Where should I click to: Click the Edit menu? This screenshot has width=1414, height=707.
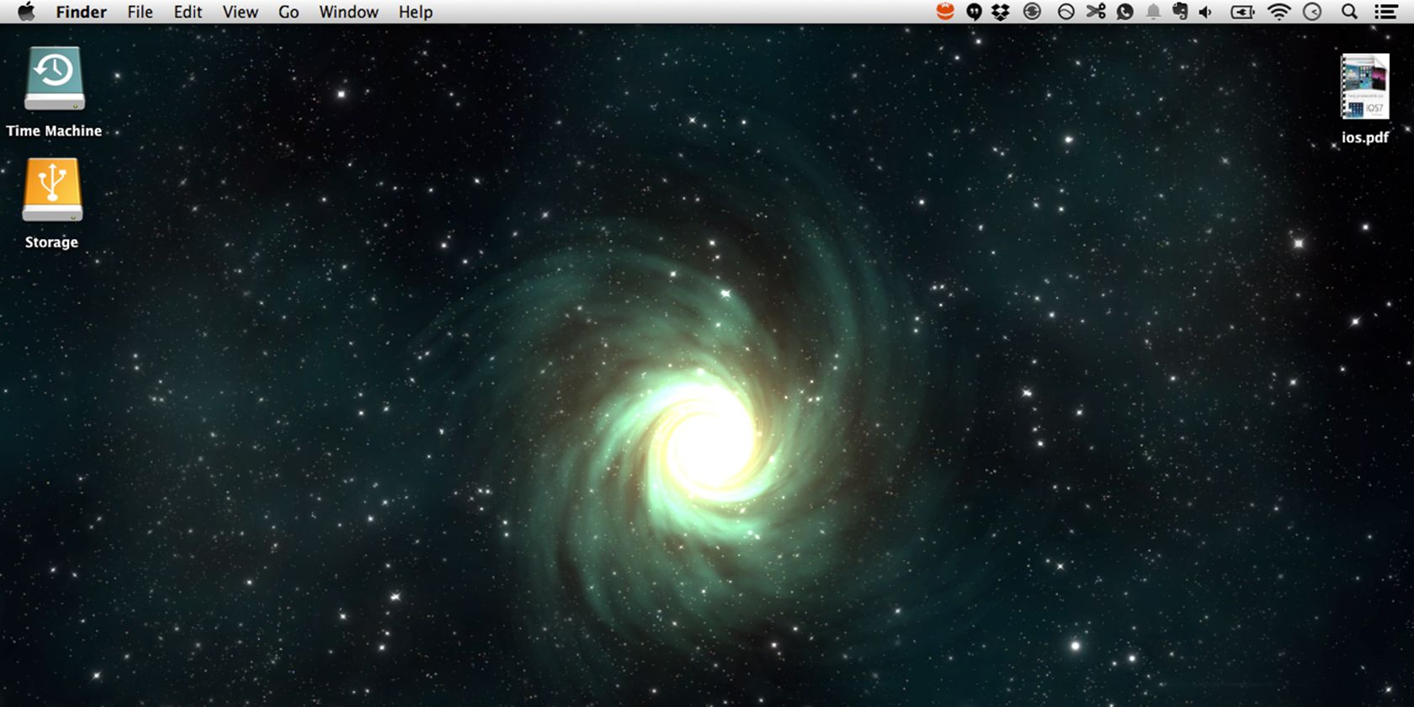point(188,12)
